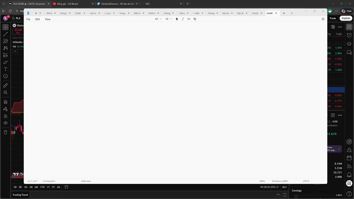This screenshot has width=354, height=199.
Task: Expand the H1 heading dropdown in Notepad
Action: point(158,19)
